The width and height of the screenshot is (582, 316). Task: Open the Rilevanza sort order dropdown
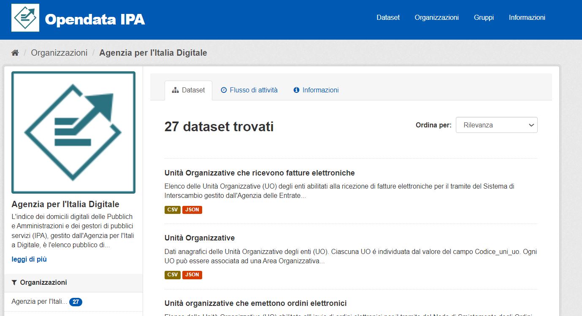(496, 125)
